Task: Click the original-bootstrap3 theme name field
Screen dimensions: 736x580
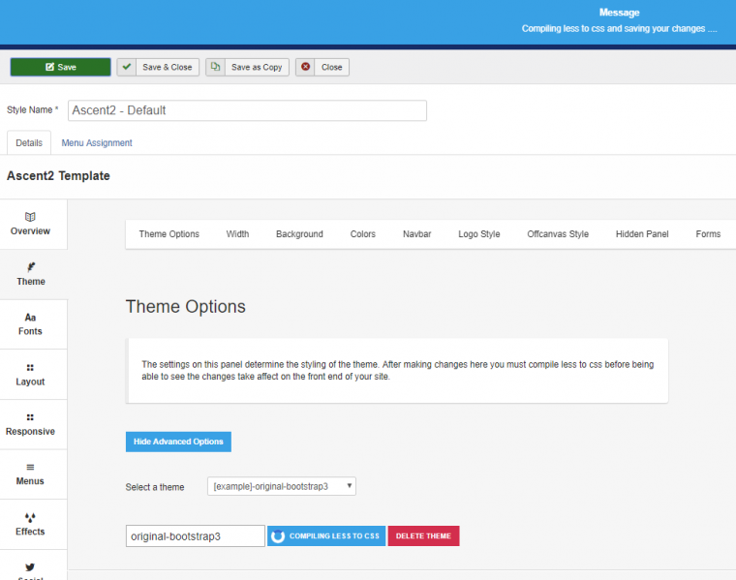Action: (x=196, y=535)
